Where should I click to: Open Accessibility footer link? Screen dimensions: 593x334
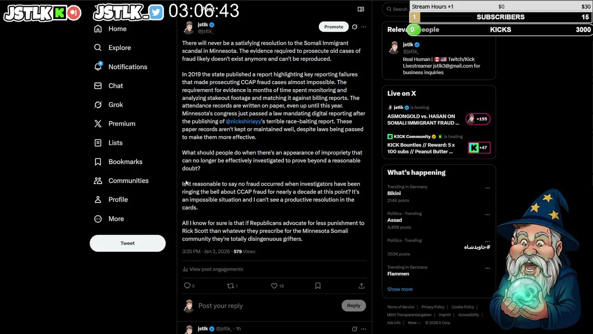pyautogui.click(x=468, y=315)
